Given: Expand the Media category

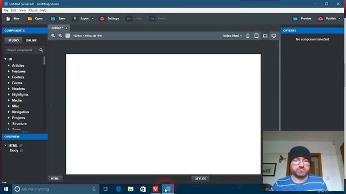Looking at the screenshot, I should tap(9, 100).
